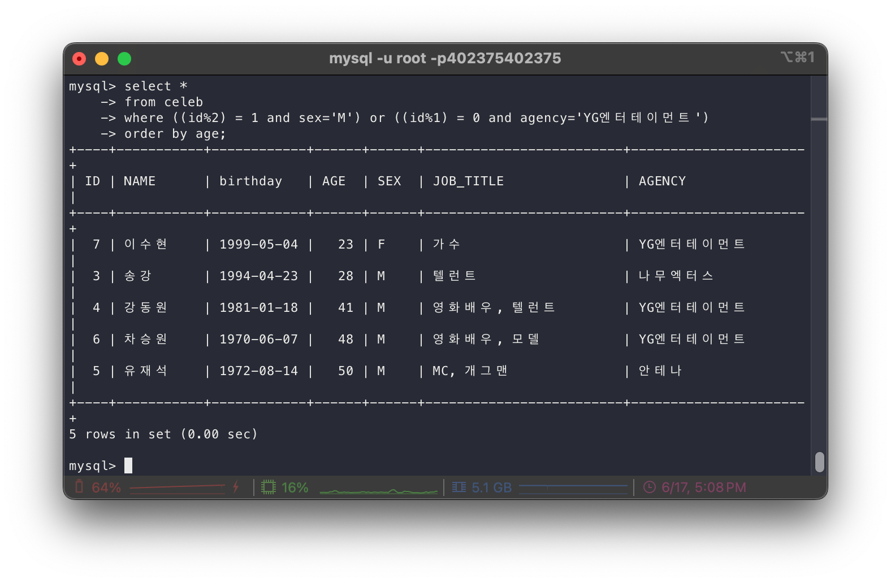891x583 pixels.
Task: Click the JOB_TITLE column header
Action: (468, 181)
